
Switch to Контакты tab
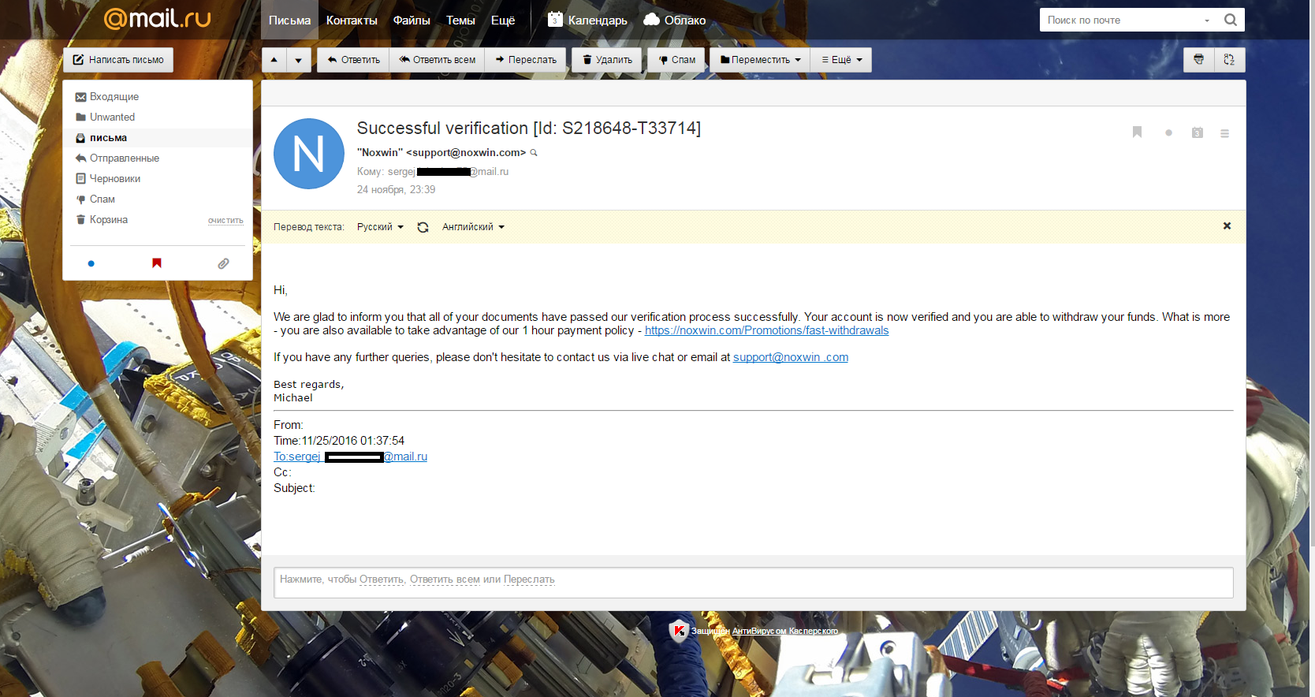point(352,20)
